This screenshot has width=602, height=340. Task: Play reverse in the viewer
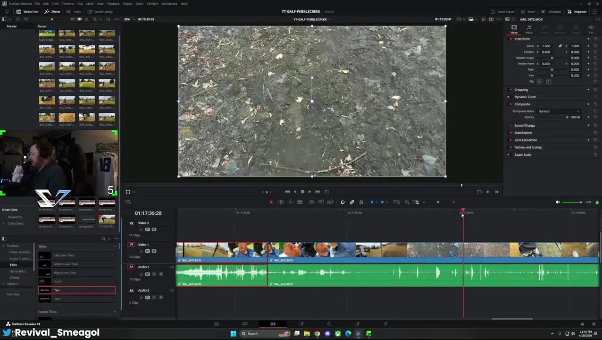point(295,192)
